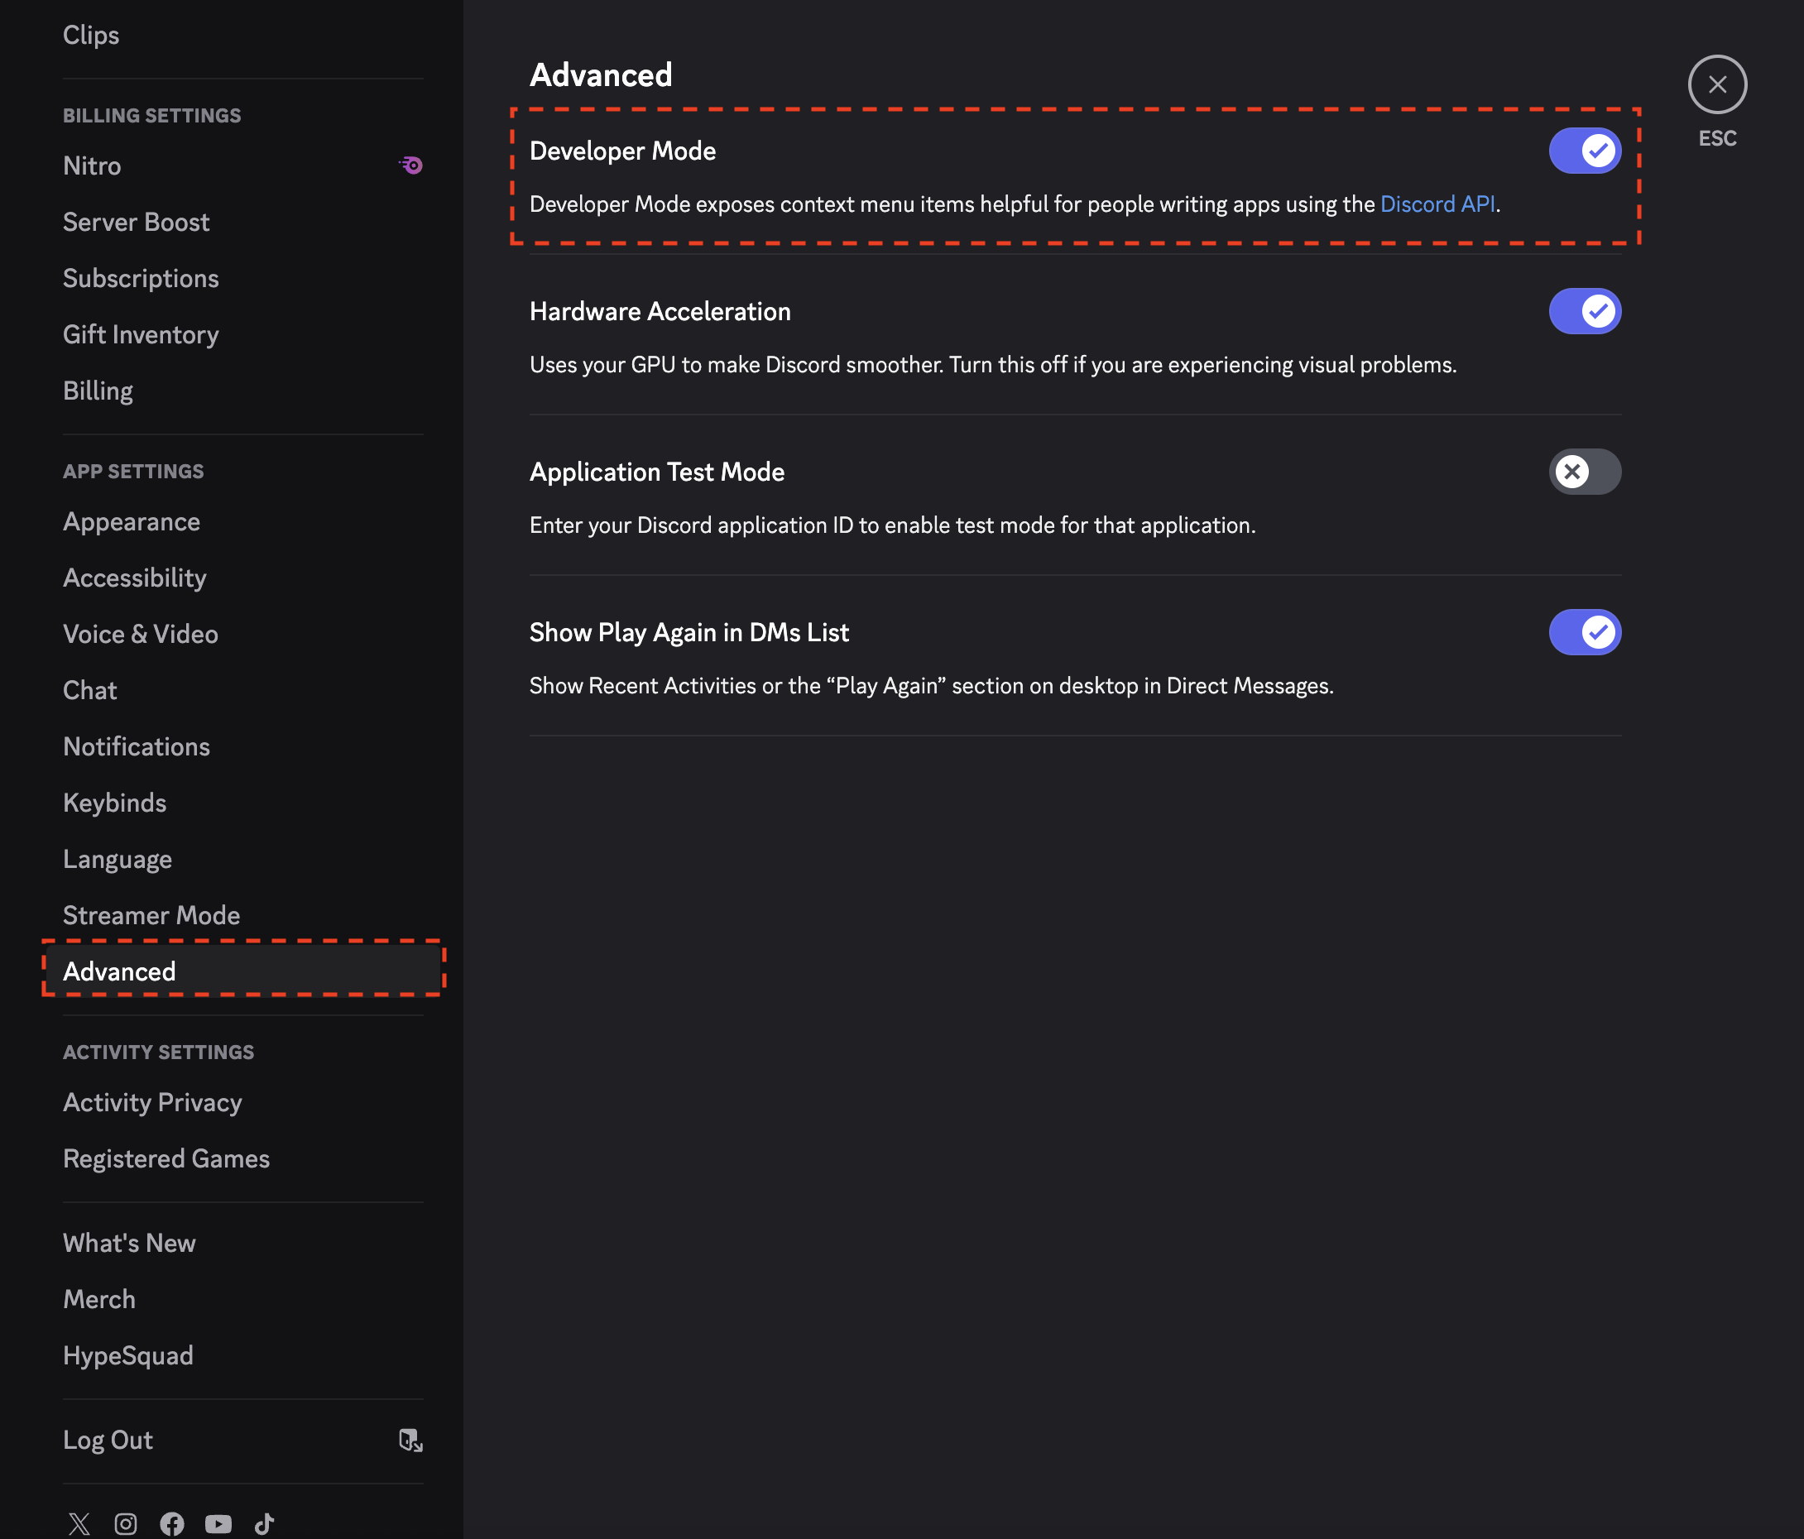Open the TikTok social icon
Viewport: 1804px width, 1539px height.
(x=264, y=1523)
